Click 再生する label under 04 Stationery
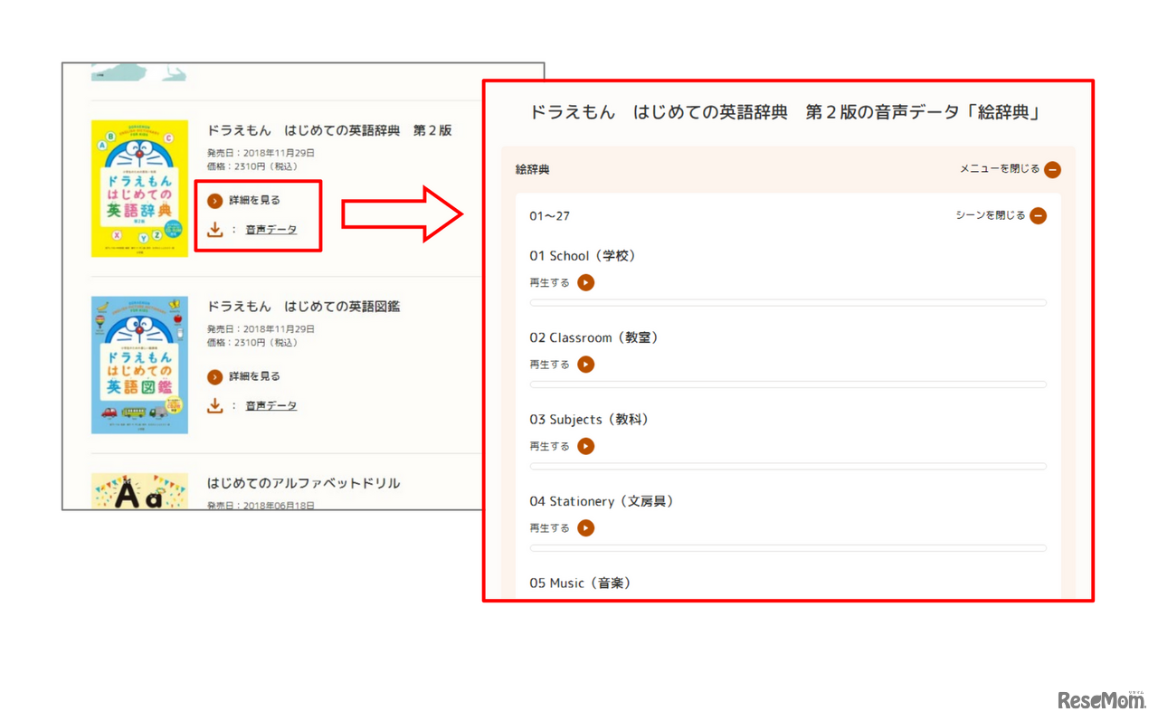1158x721 pixels. click(549, 528)
